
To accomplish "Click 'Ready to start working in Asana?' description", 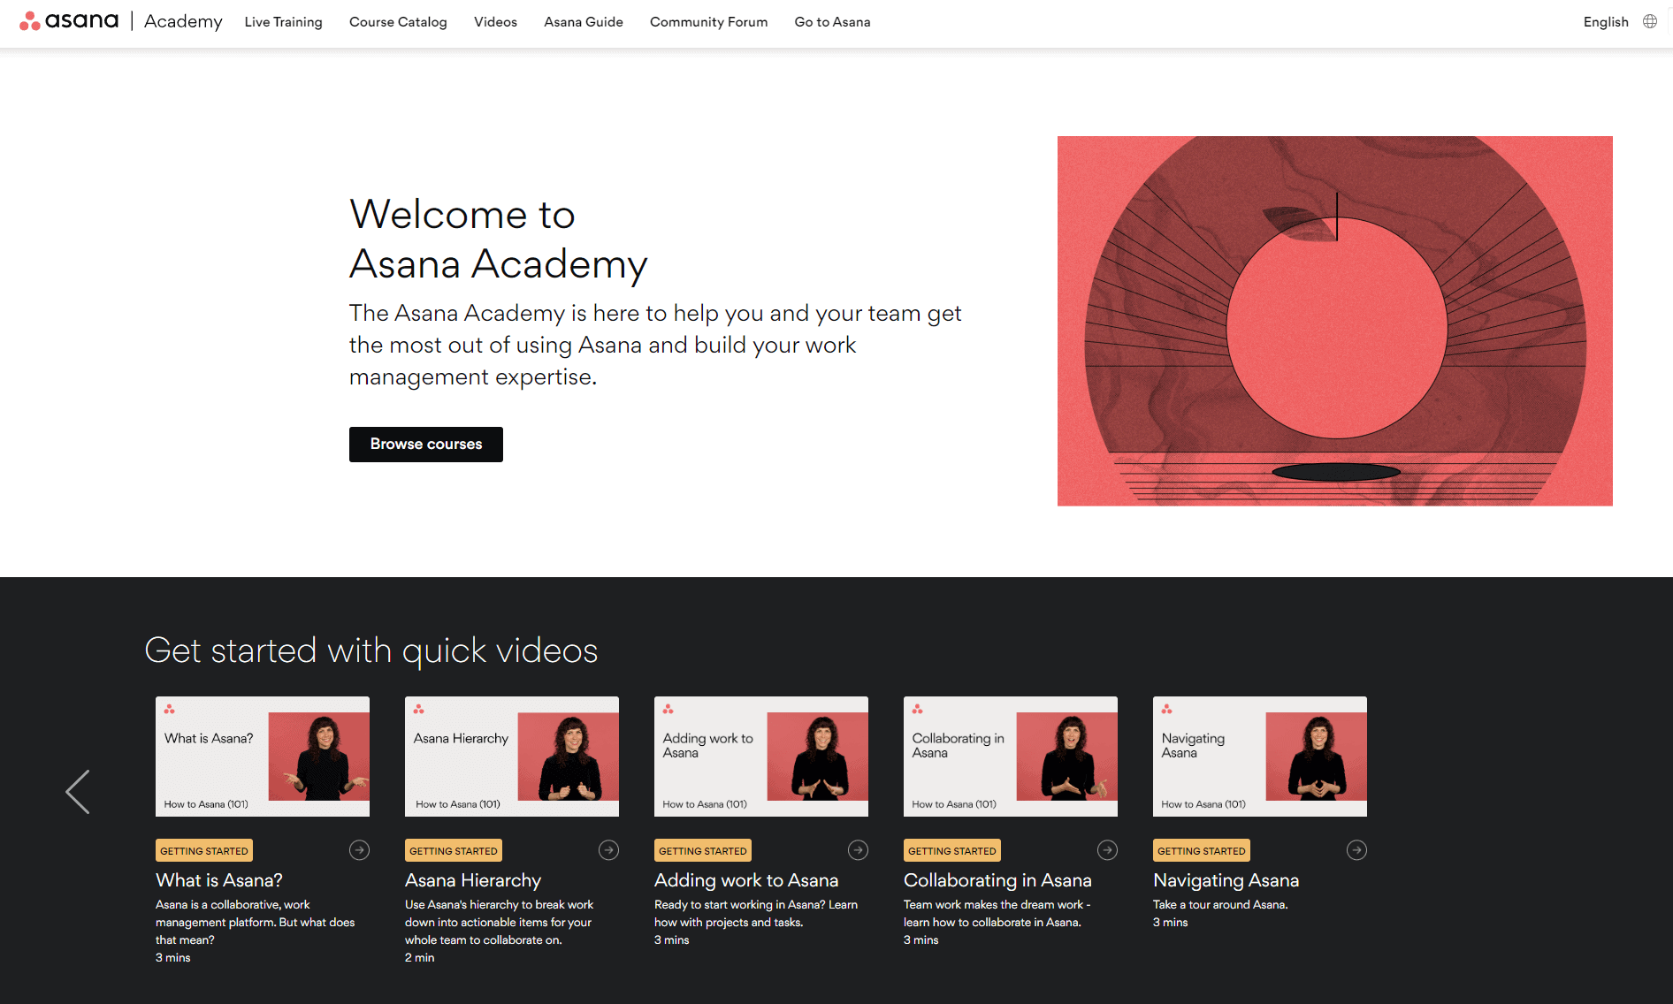I will [x=756, y=913].
